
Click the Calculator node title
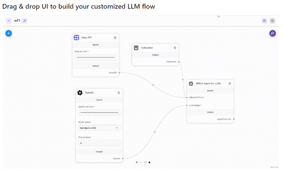tap(147, 48)
